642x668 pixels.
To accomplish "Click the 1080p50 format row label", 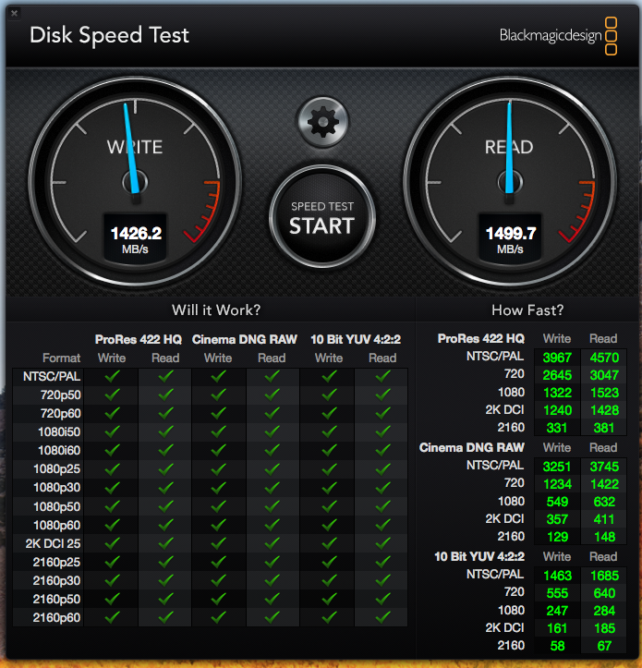I will pyautogui.click(x=56, y=506).
